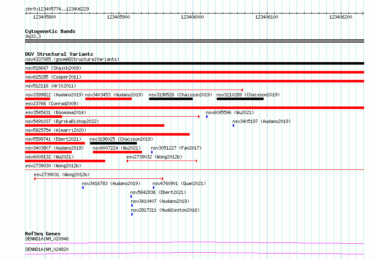Viewport: 376px width, 259px height.
Task: Click the nsv2817311 (Huddleston2016) blue marker
Action: (132, 214)
